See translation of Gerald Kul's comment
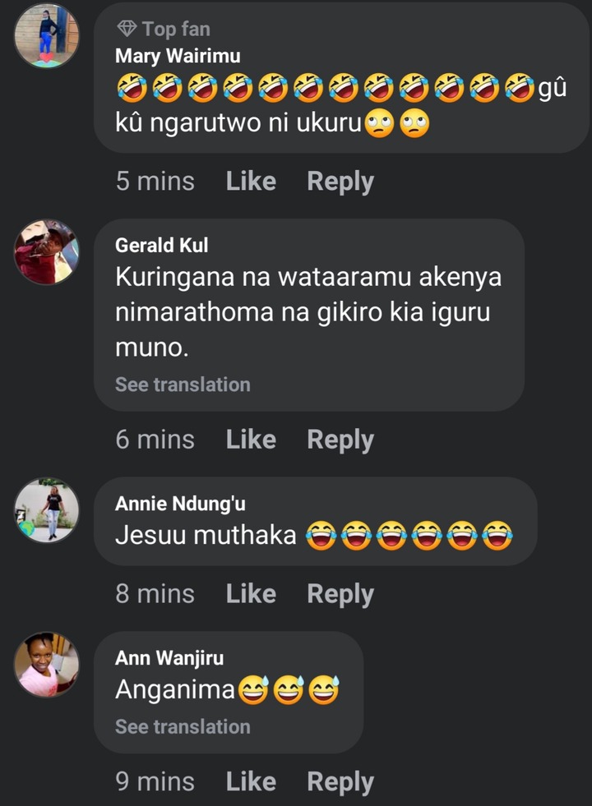The image size is (592, 806). point(183,385)
